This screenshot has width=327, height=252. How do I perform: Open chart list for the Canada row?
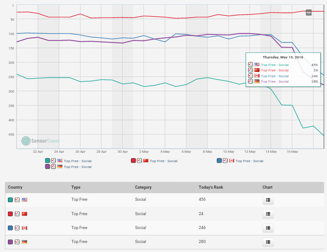268,228
